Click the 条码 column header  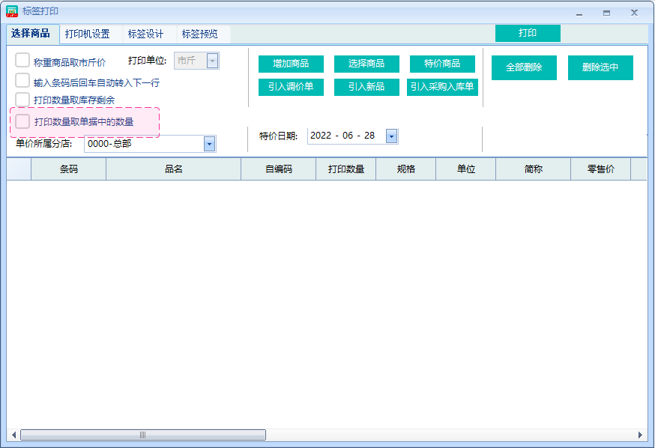coord(68,169)
